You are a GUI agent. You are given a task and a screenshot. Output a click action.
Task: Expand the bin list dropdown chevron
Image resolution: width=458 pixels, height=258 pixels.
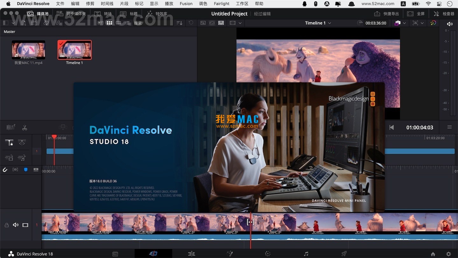pyautogui.click(x=13, y=23)
